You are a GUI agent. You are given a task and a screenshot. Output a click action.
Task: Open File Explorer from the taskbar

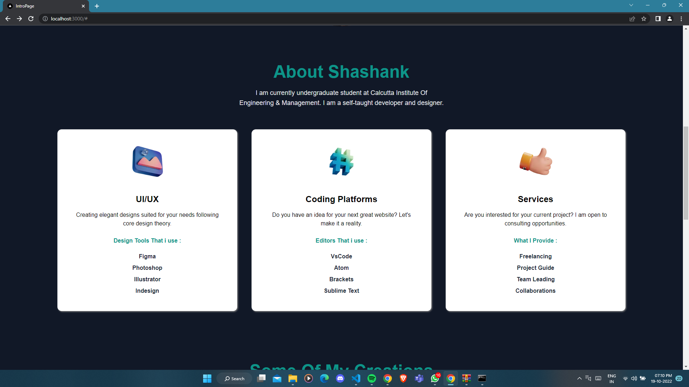[292, 378]
